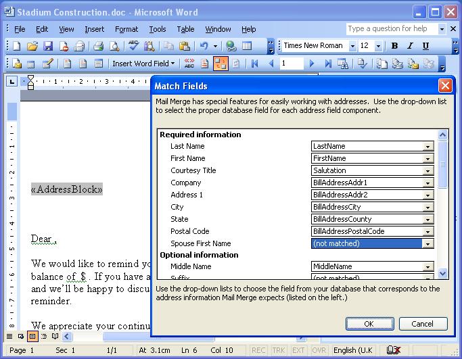This screenshot has width=462, height=359.
Task: Create a new blank document
Action: pos(16,47)
